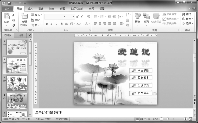Click Replace (替换) button

(x=188, y=19)
